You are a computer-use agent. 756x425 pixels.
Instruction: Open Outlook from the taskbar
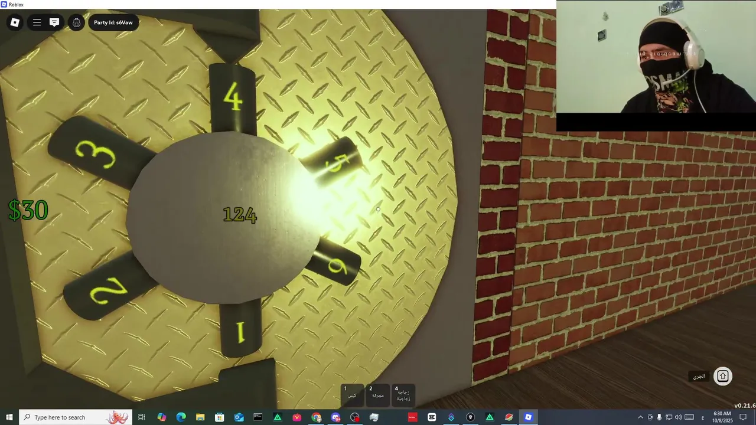pyautogui.click(x=239, y=417)
